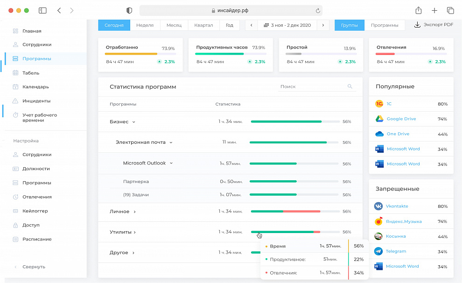Click the Google Drive icon in Популярные
The width and height of the screenshot is (462, 283).
tap(378, 119)
